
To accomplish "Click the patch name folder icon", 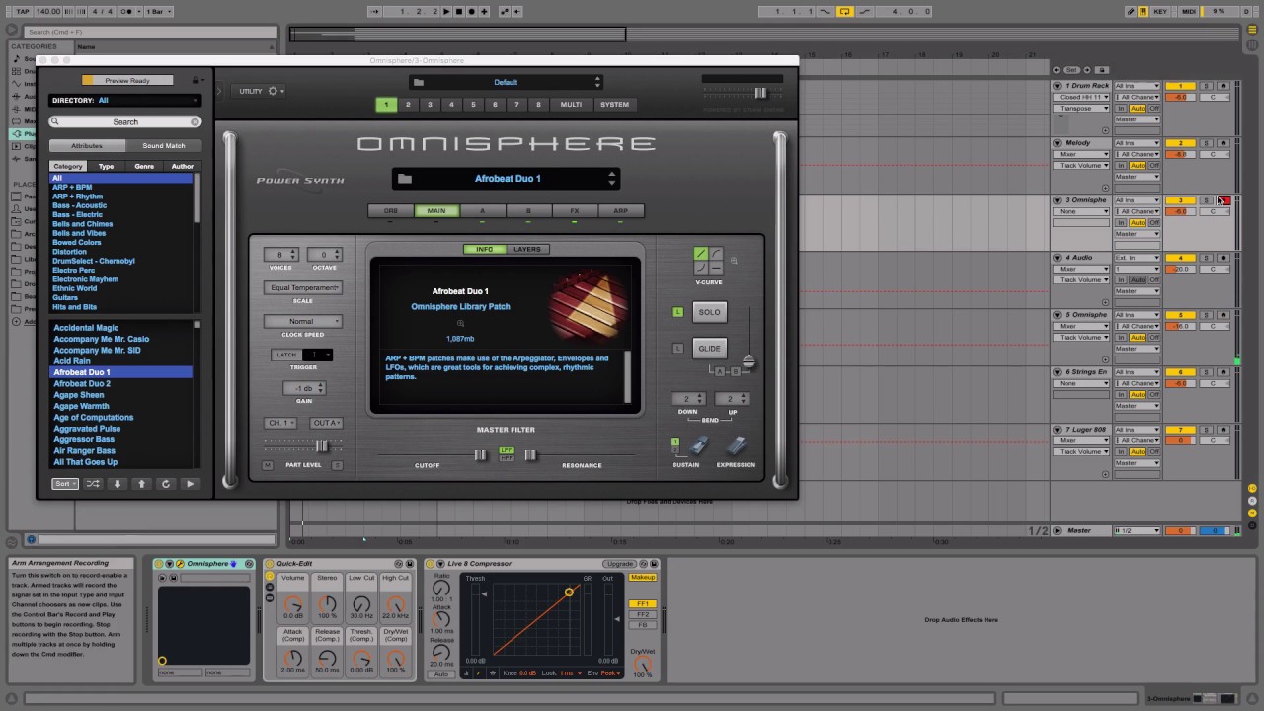I will [x=405, y=179].
